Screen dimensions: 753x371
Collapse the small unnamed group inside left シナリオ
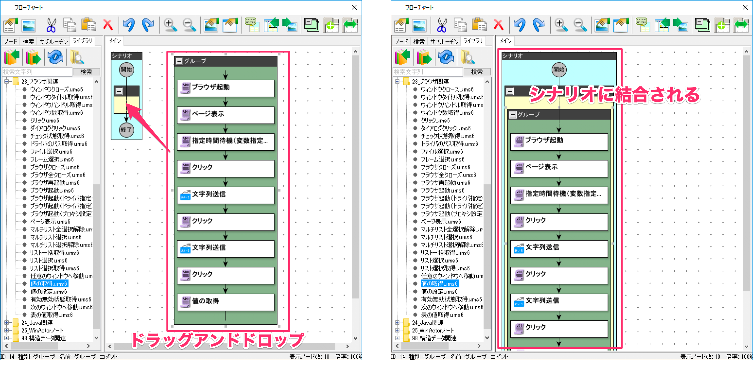coord(119,91)
